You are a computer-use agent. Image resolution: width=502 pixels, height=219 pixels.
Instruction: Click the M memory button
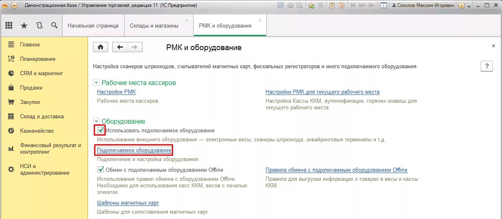[x=353, y=6]
